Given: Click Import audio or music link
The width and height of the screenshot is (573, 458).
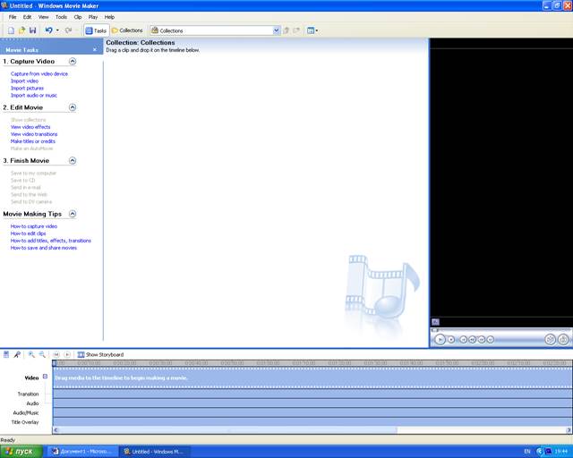Looking at the screenshot, I should (34, 96).
